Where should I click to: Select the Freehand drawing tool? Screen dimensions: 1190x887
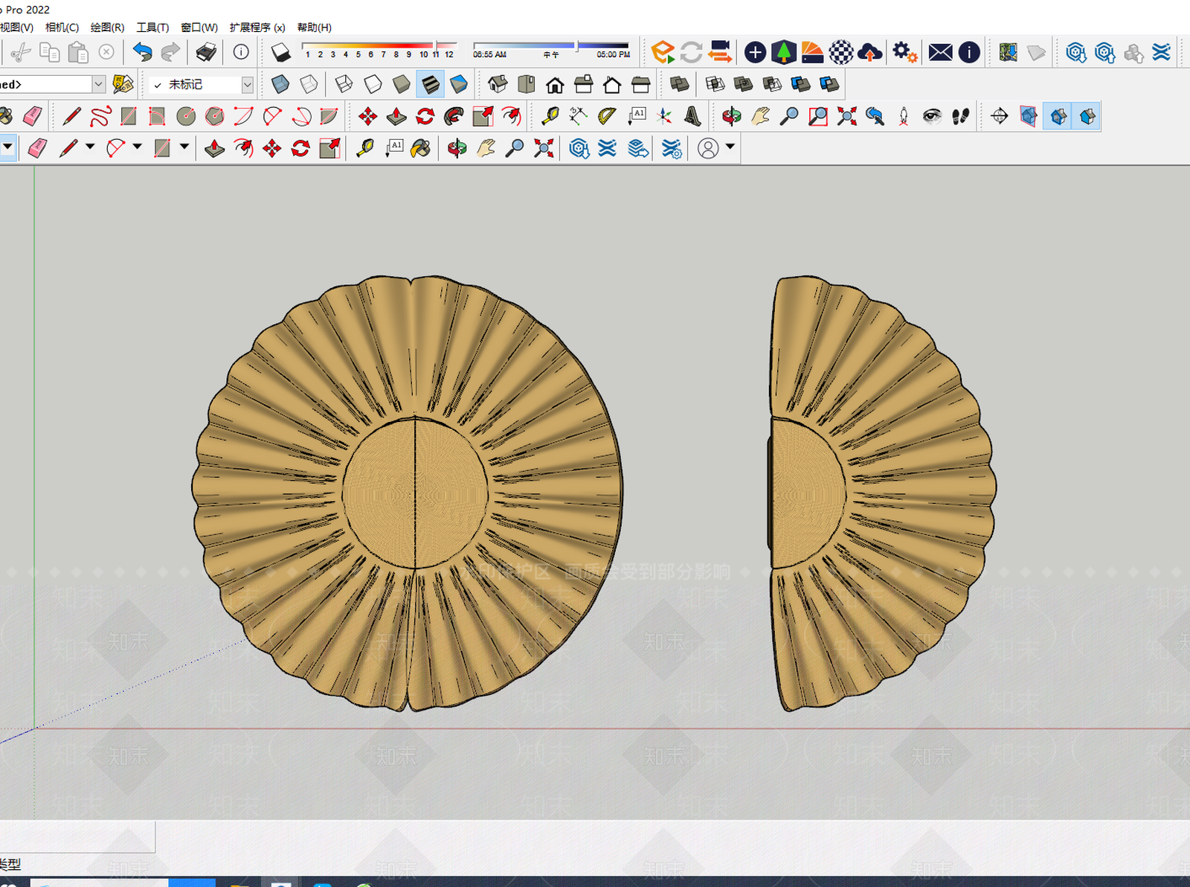[100, 116]
